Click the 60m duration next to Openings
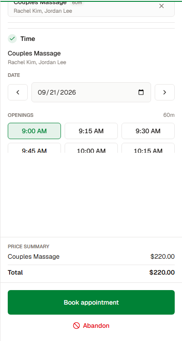Viewport: 182px width, 341px height. coord(169,115)
